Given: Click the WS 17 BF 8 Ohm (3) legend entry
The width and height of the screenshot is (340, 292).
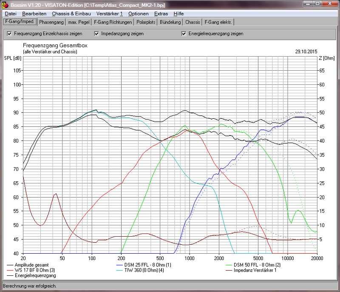Looking at the screenshot, I should [31, 270].
